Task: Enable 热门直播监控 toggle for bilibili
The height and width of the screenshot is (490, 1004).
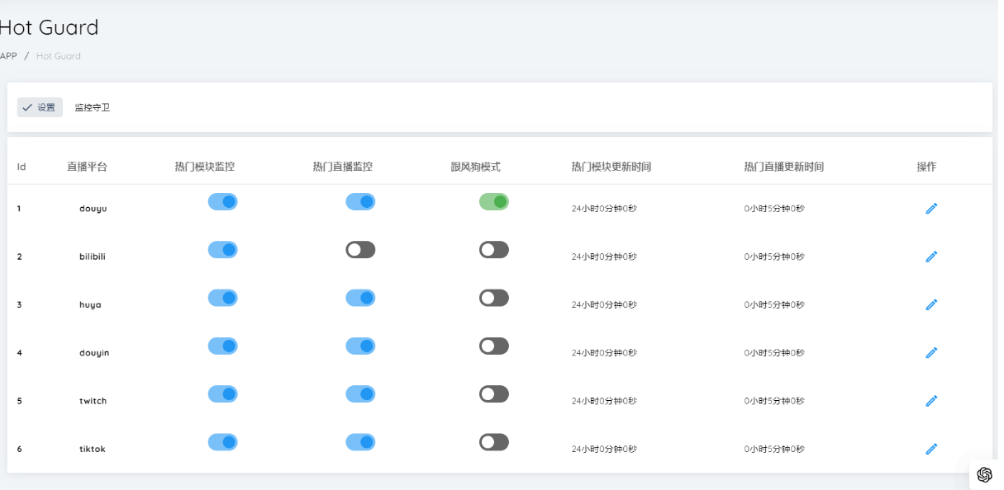Action: point(360,250)
